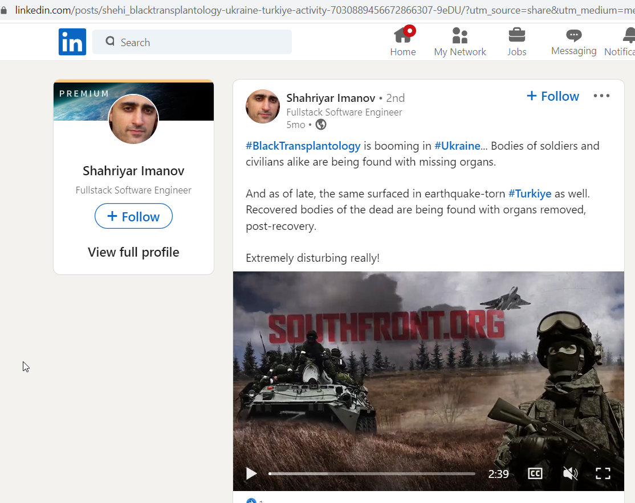Screen dimensions: 635x503
Task: Click the site lock icon in address bar
Action: tap(3, 10)
